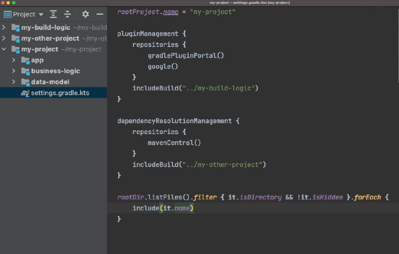Click rootDir in the editor
The width and height of the screenshot is (399, 254).
point(131,197)
